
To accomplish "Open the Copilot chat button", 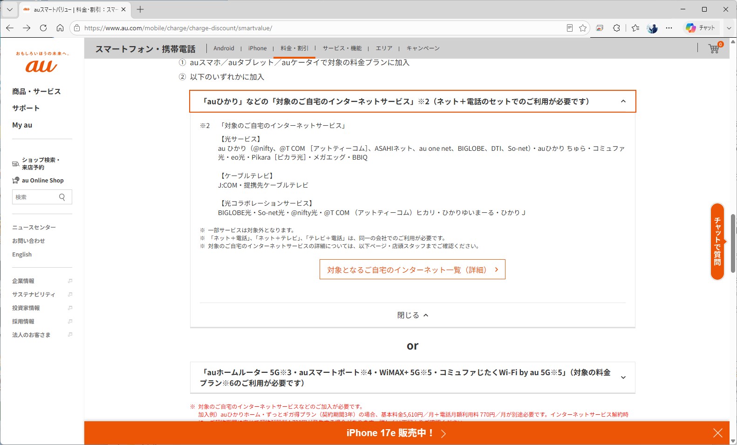I will pos(701,28).
